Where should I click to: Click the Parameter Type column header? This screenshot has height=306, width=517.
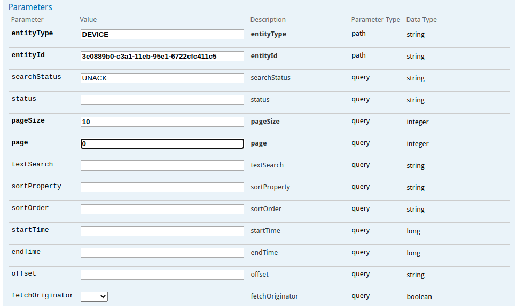click(x=375, y=19)
